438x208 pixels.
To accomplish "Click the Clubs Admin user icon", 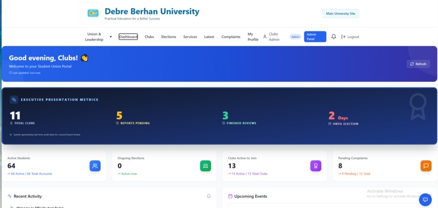I will click(x=265, y=37).
